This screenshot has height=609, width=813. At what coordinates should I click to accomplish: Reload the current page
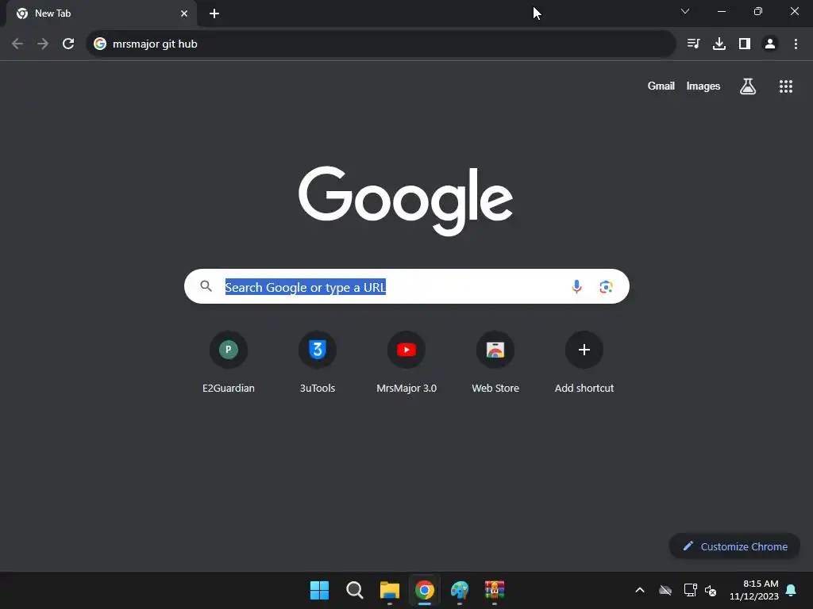pyautogui.click(x=68, y=44)
